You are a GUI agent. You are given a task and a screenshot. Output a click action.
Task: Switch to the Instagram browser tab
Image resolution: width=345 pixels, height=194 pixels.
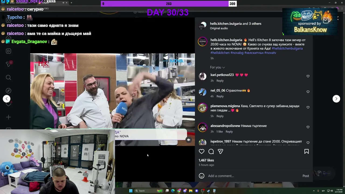pyautogui.click(x=53, y=3)
